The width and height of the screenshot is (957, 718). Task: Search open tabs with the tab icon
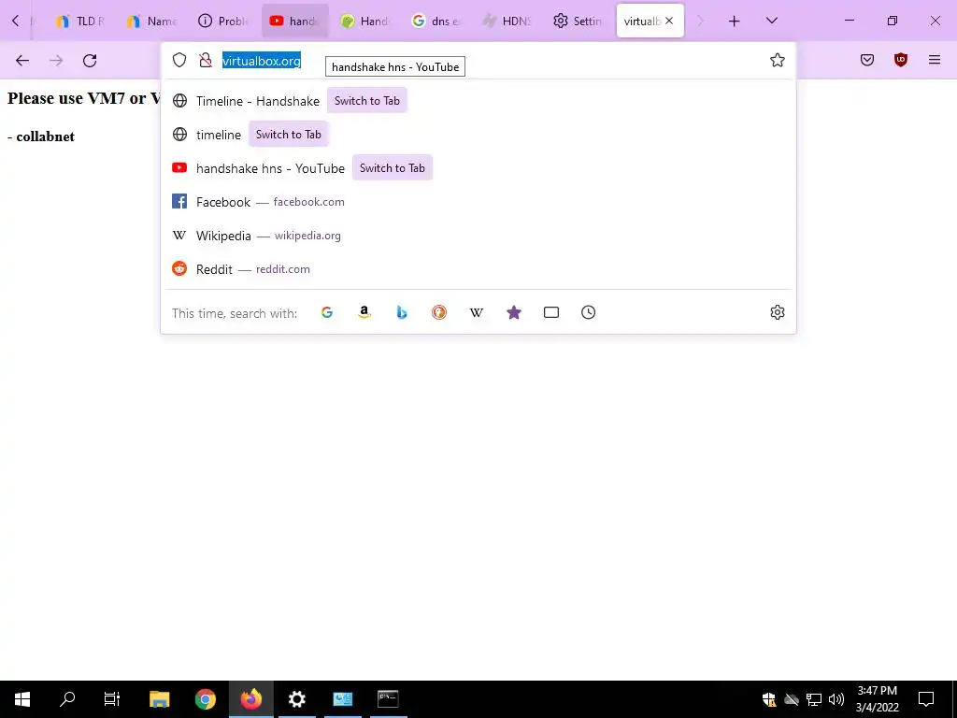[551, 312]
